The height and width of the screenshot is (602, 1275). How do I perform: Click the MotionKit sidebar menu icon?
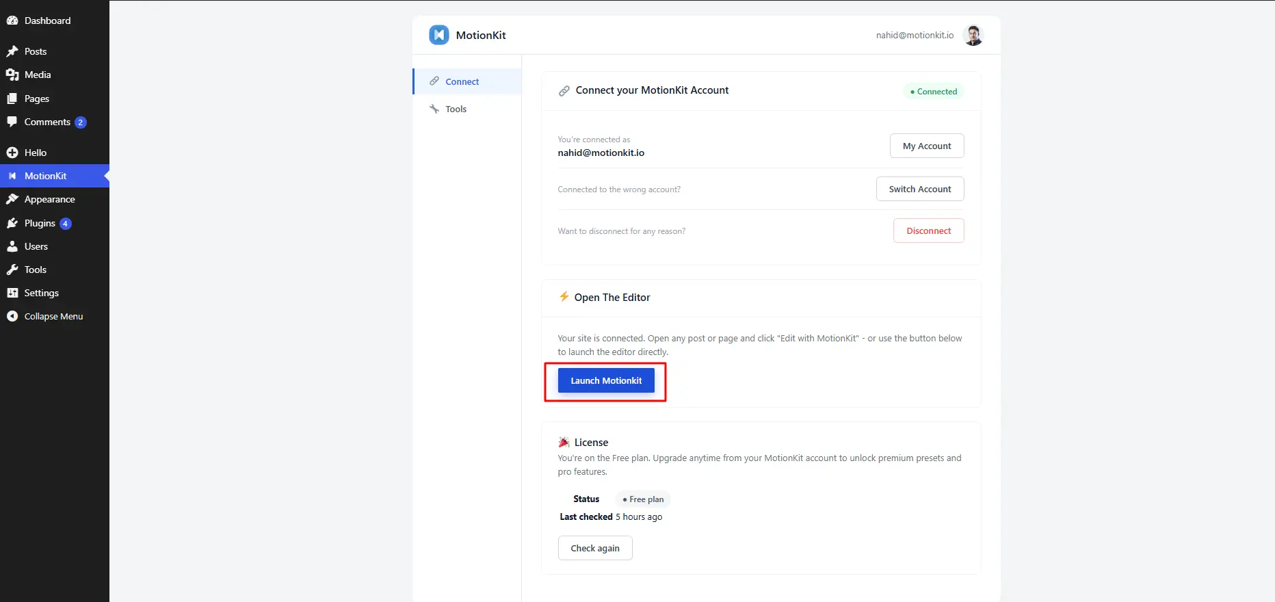tap(12, 176)
